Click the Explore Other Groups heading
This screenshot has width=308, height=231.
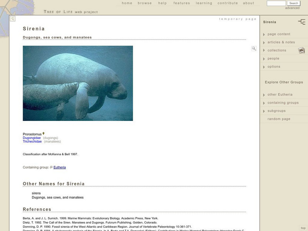[284, 82]
